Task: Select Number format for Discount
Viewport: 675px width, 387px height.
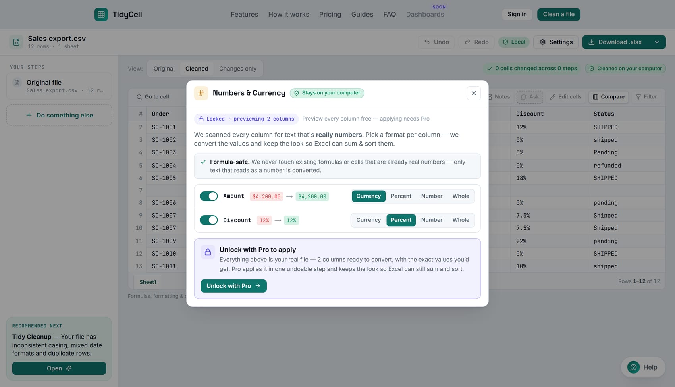Action: click(432, 220)
